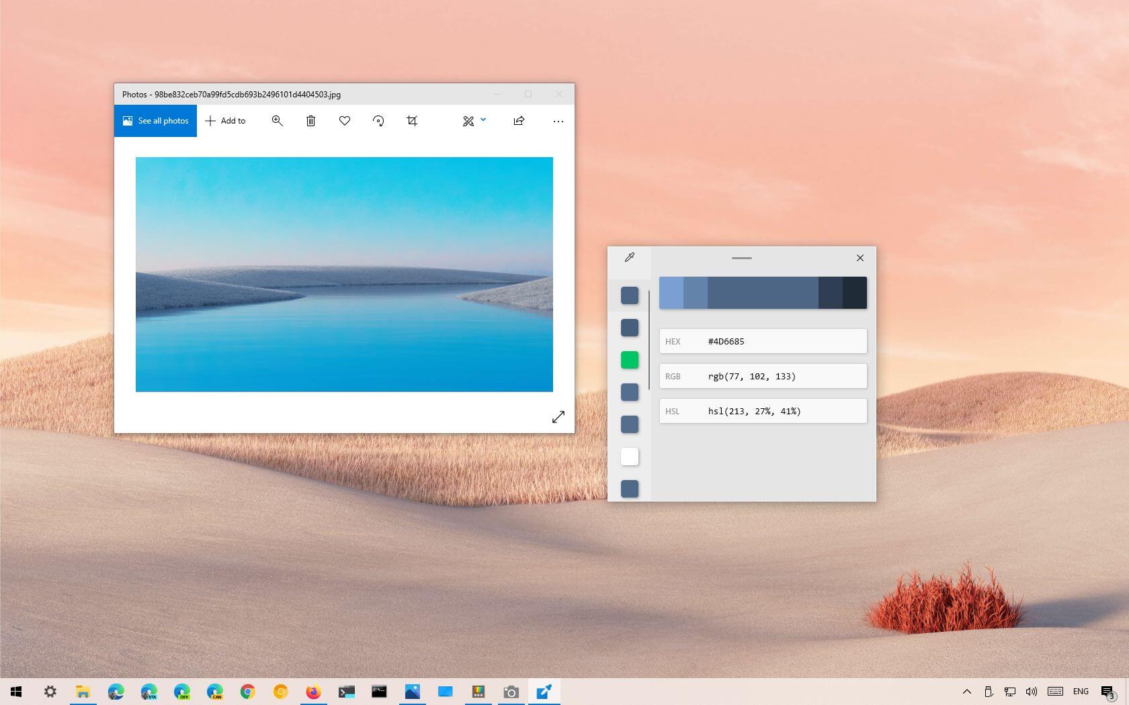Screen dimensions: 1129x705
Task: Open the three-dot See more menu
Action: (558, 122)
